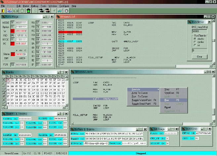Image resolution: width=217 pixels, height=156 pixels.
Task: Click the FLAGS binary value in All Flags
Action: point(171,133)
